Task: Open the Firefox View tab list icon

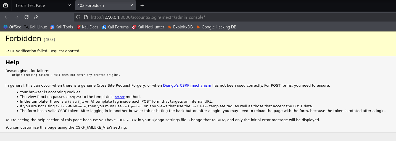Action: pos(6,6)
